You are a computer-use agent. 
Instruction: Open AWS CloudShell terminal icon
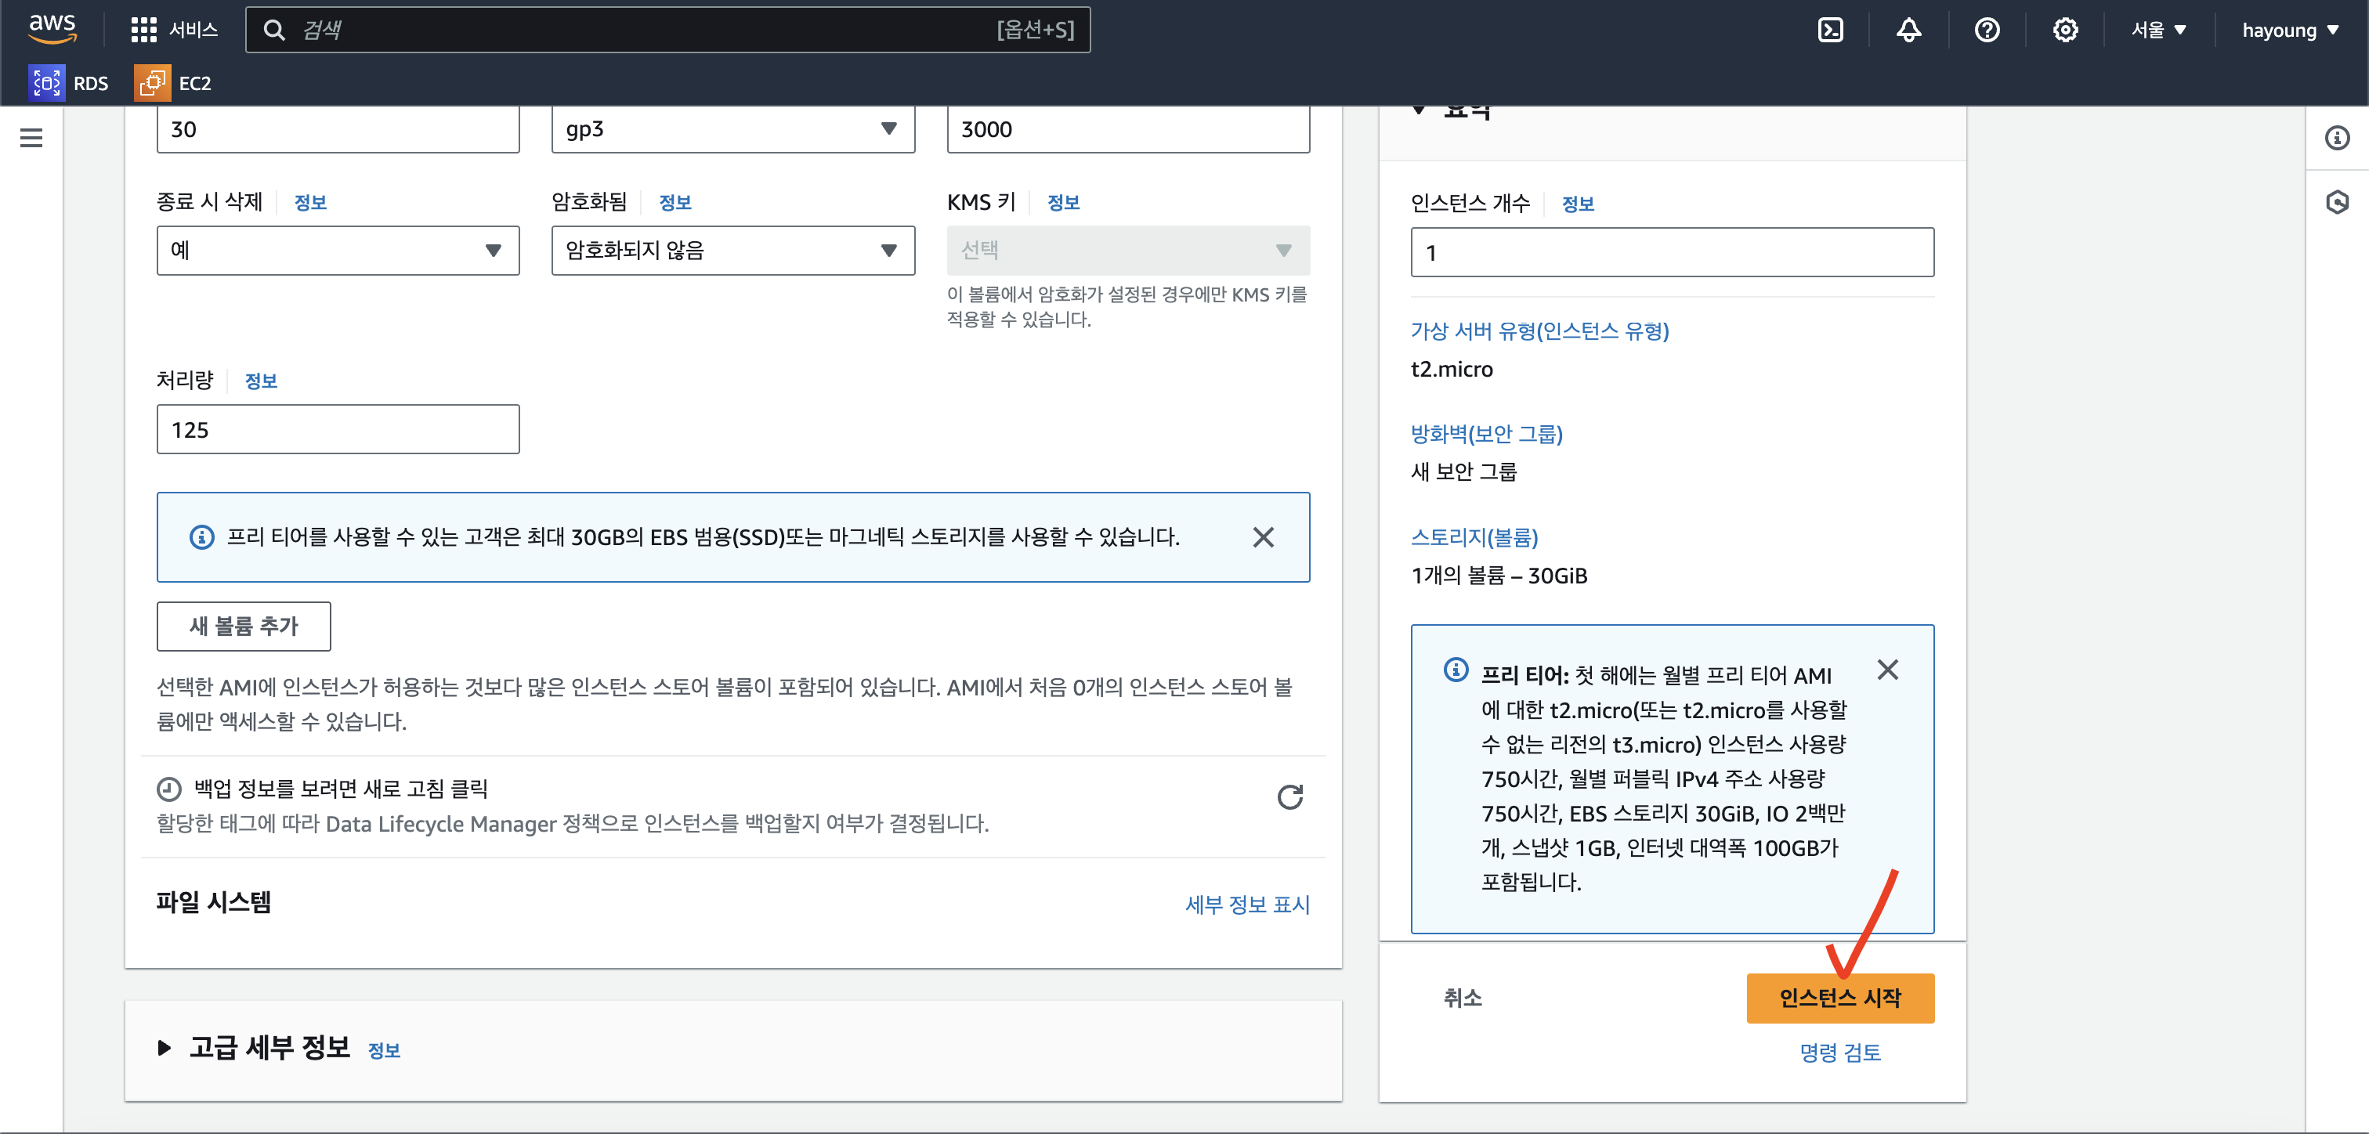tap(1830, 31)
